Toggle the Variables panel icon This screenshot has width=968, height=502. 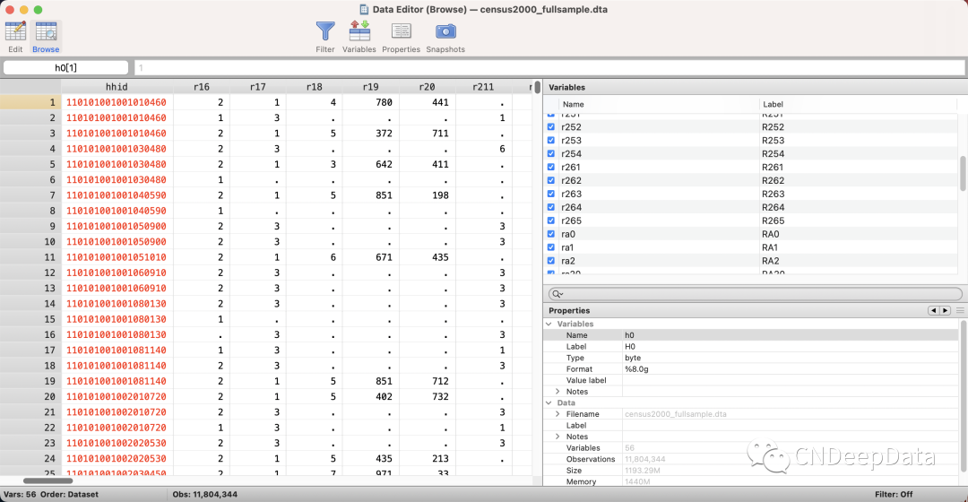(359, 30)
